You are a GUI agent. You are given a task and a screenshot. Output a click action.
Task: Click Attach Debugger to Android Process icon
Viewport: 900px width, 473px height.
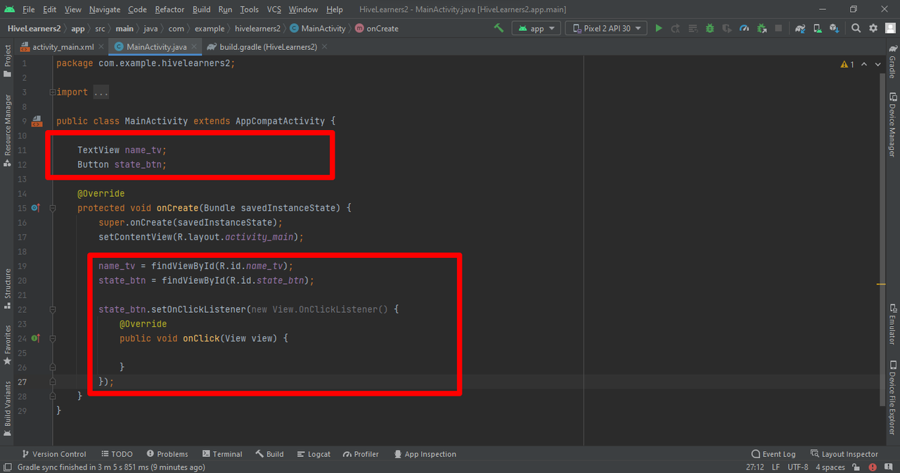(x=762, y=29)
